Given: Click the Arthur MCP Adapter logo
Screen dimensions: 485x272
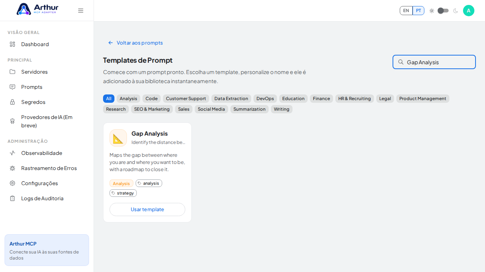Looking at the screenshot, I should 38,9.
